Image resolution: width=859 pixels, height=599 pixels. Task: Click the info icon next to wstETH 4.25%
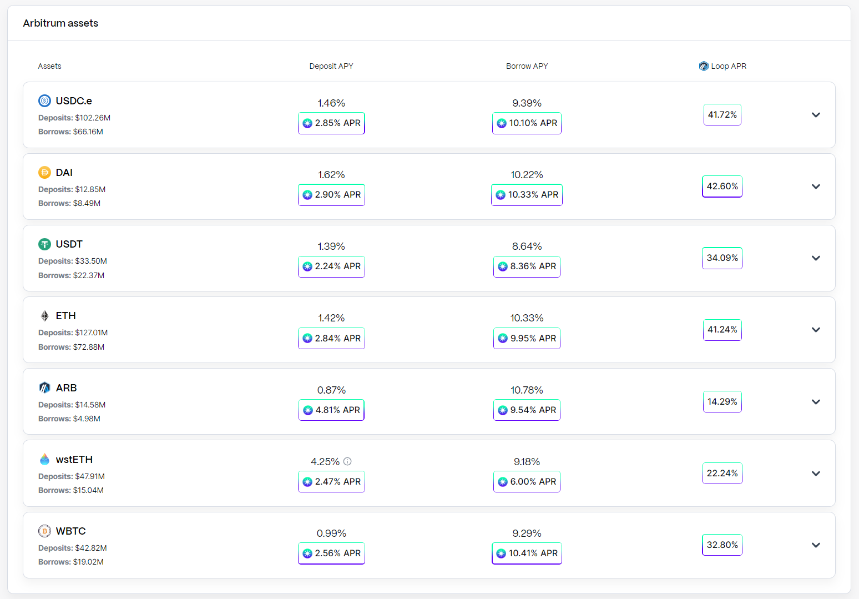point(347,461)
